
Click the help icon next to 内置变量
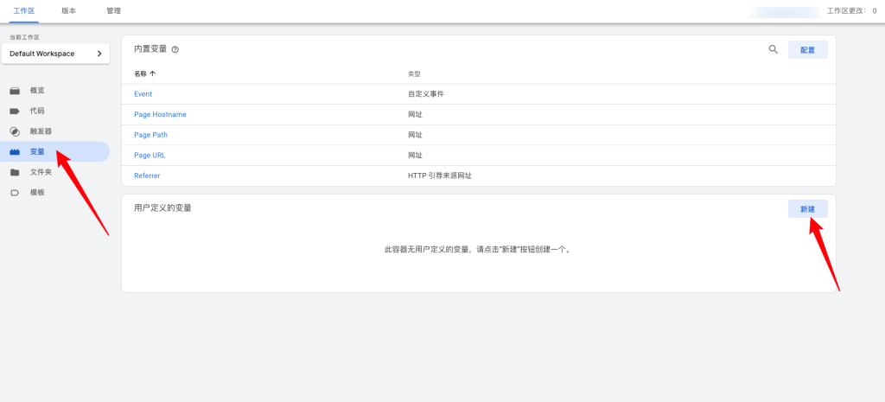175,49
